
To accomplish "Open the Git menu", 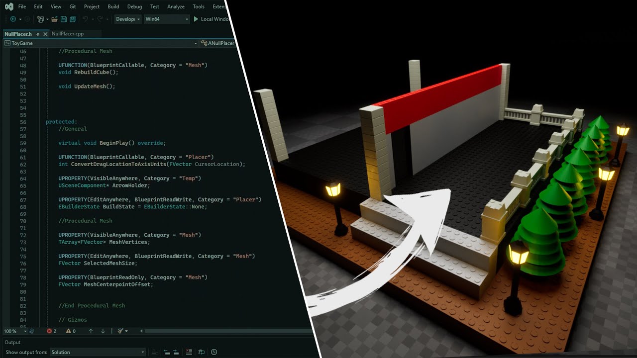I will click(73, 6).
